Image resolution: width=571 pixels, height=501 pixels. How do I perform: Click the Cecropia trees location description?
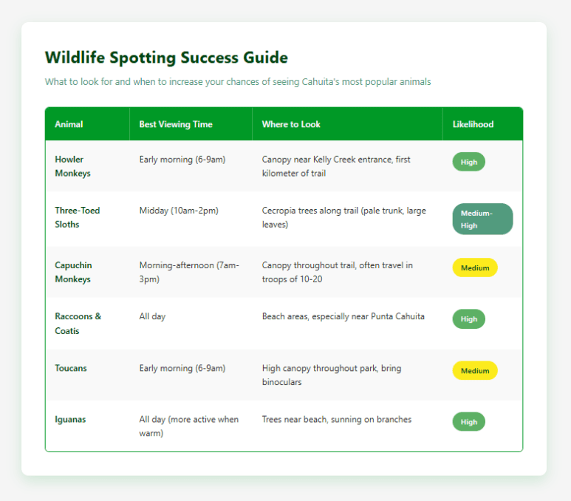click(x=343, y=217)
